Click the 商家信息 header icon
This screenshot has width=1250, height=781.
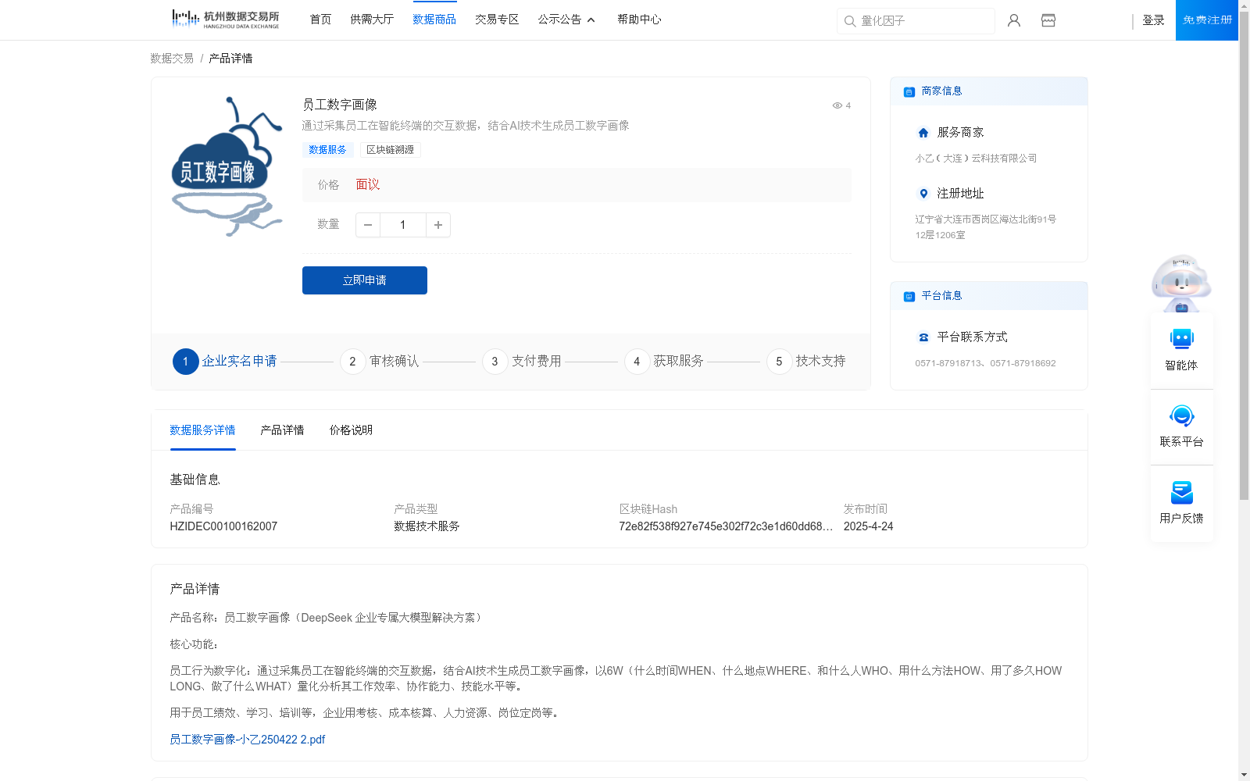pos(909,91)
